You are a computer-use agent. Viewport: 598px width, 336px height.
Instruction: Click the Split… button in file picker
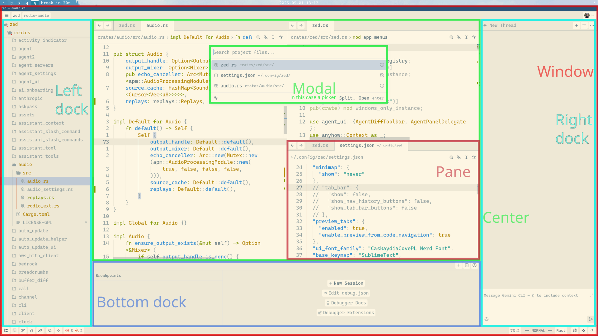pyautogui.click(x=347, y=98)
